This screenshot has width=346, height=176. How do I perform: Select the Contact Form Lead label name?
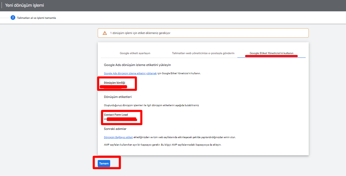(116, 115)
